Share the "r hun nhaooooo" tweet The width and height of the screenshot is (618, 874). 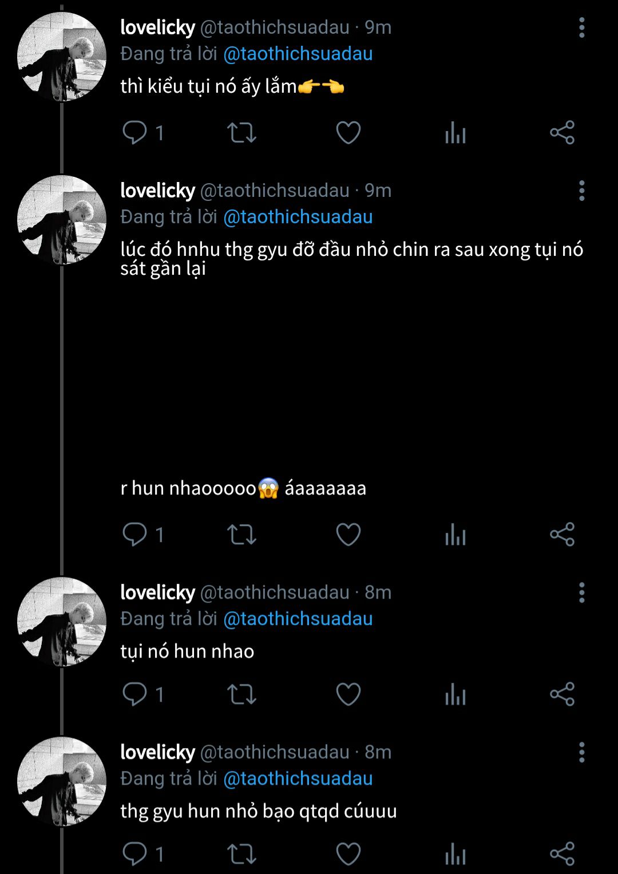coord(562,535)
